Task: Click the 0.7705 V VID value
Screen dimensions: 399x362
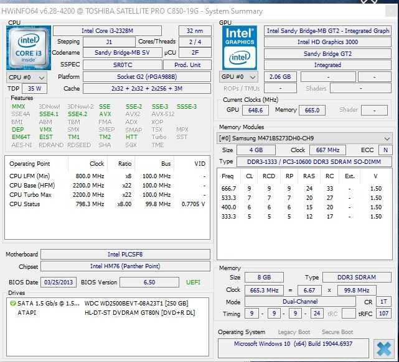Action: (193, 204)
